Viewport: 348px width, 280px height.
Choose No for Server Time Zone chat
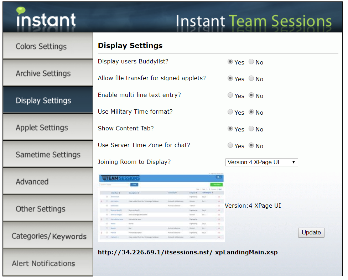click(x=251, y=145)
